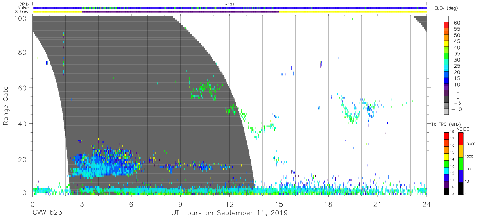Image resolution: width=480 pixels, height=221 pixels.
Task: Click the purple segment of the TX Freq bar
Action: [180, 12]
